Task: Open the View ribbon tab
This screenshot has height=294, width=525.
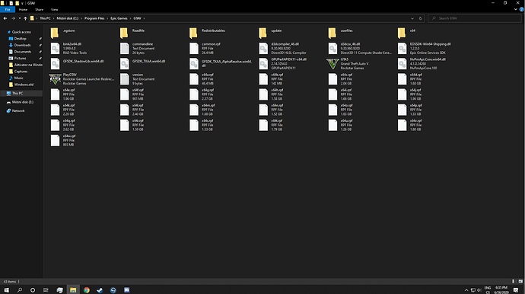Action: tap(54, 10)
